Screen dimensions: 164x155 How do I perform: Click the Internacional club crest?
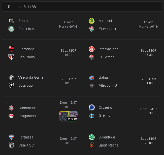[92, 49]
